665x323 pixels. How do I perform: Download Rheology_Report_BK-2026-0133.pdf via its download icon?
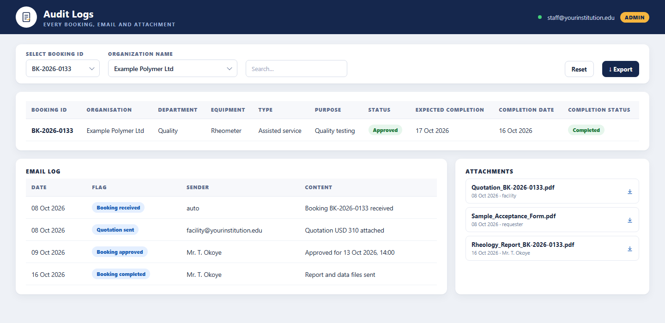(x=630, y=249)
